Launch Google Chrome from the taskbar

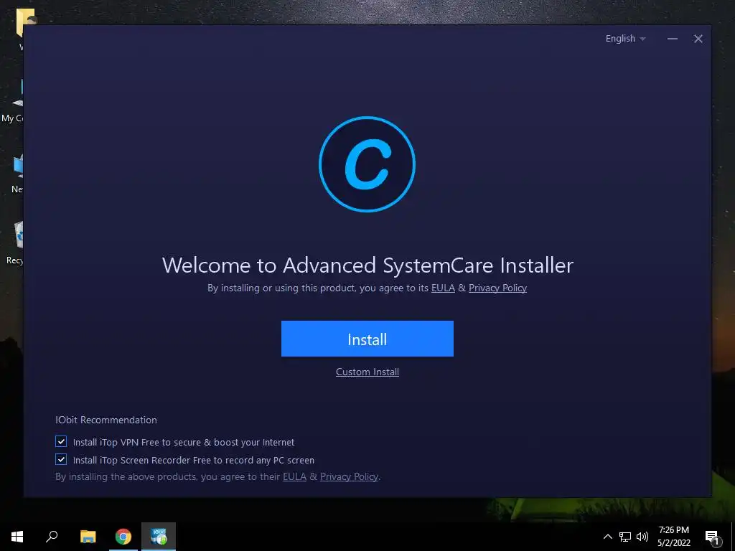(123, 537)
